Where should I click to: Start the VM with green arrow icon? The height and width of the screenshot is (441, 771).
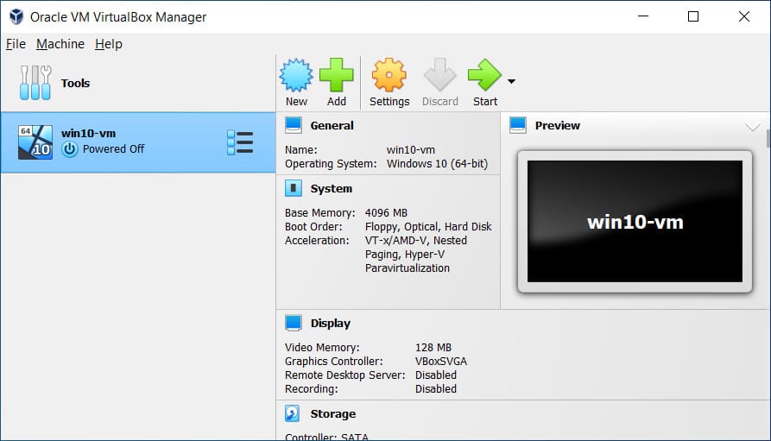(x=484, y=76)
